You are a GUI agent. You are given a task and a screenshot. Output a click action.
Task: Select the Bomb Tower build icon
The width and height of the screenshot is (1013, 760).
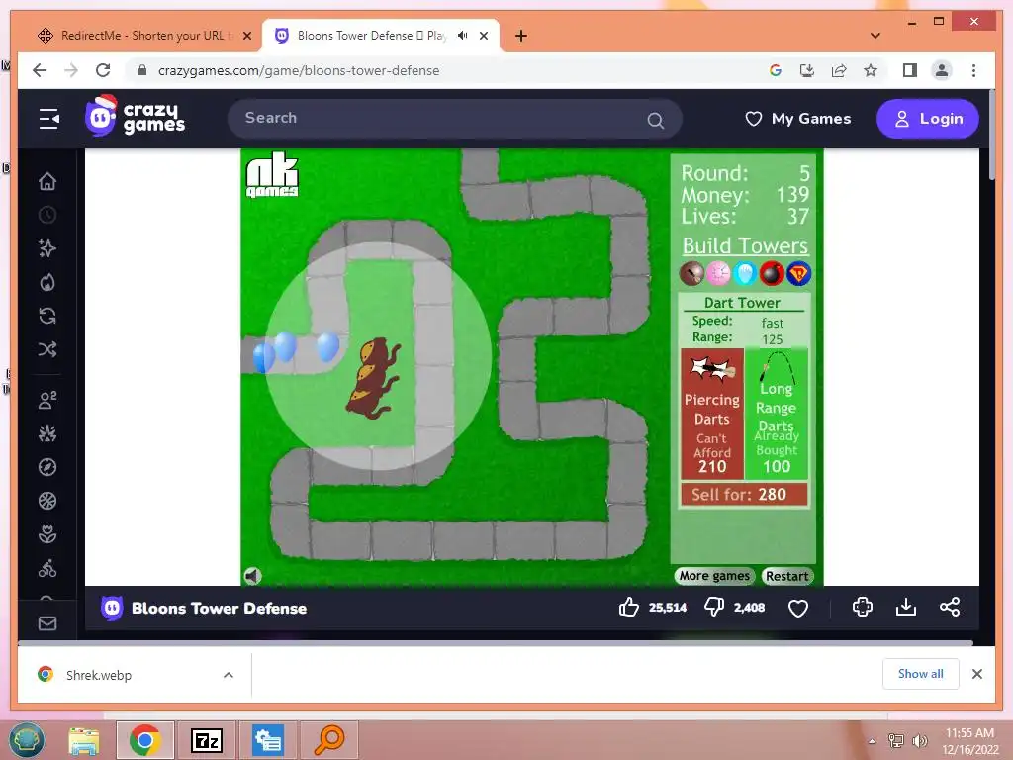point(772,273)
